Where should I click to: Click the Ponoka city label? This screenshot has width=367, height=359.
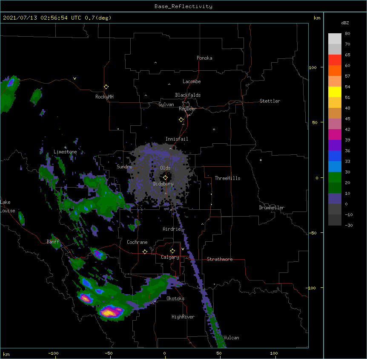204,58
